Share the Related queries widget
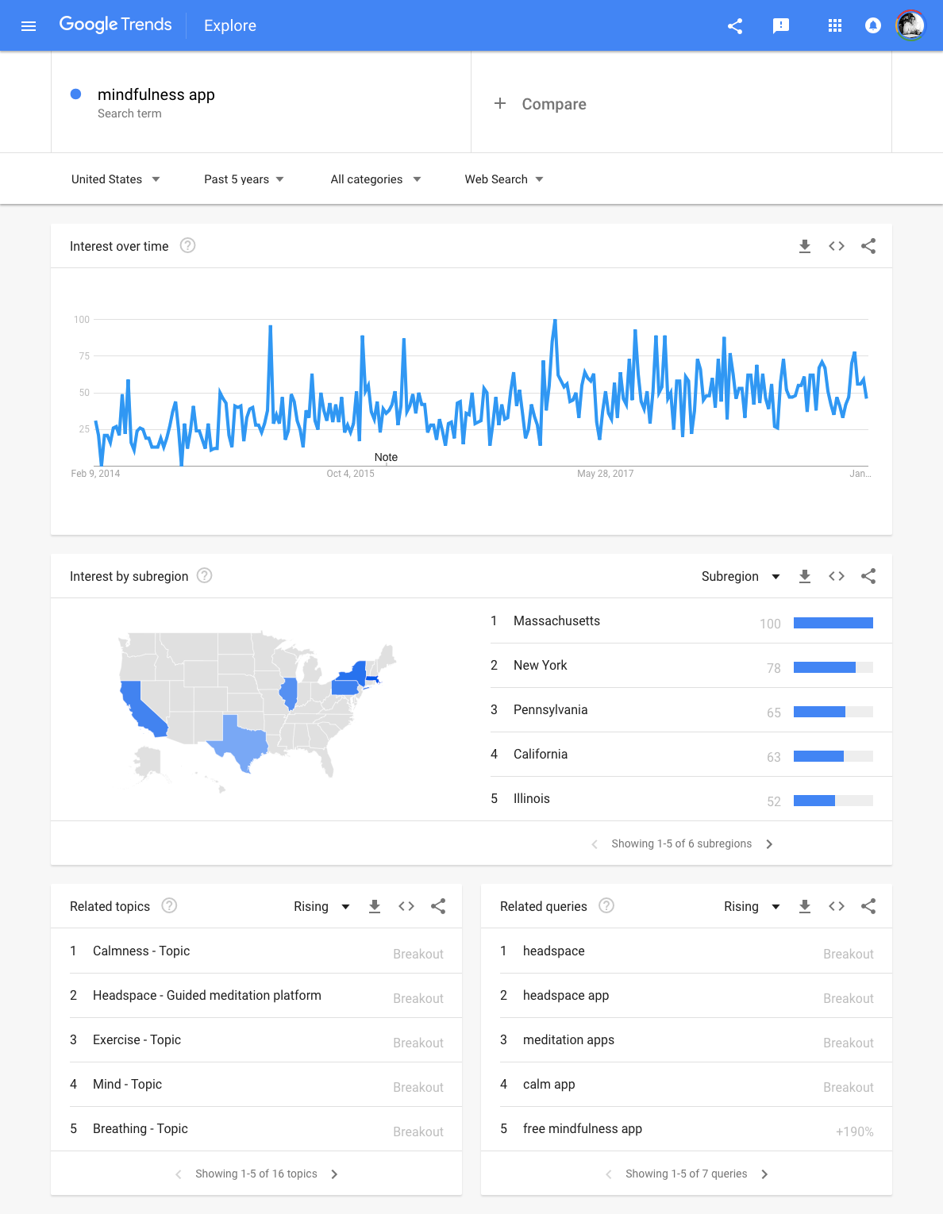 (x=868, y=906)
